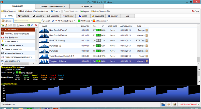Switch to the COURSES / PERFORMANCES tab
201x109 pixels.
pos(52,6)
